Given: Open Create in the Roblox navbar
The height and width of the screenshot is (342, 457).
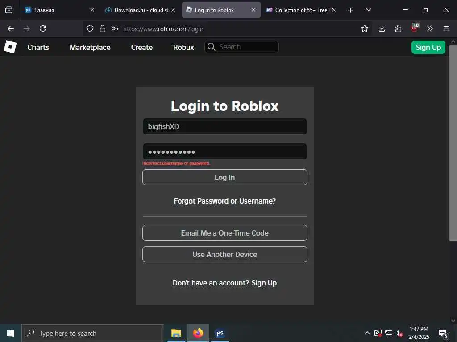Looking at the screenshot, I should tap(141, 47).
